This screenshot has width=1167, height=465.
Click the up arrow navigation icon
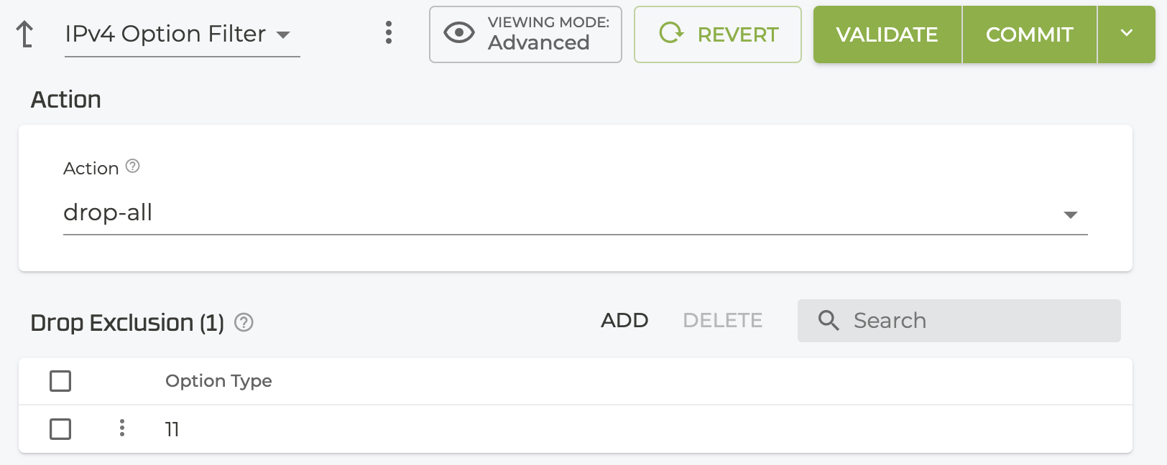coord(25,34)
